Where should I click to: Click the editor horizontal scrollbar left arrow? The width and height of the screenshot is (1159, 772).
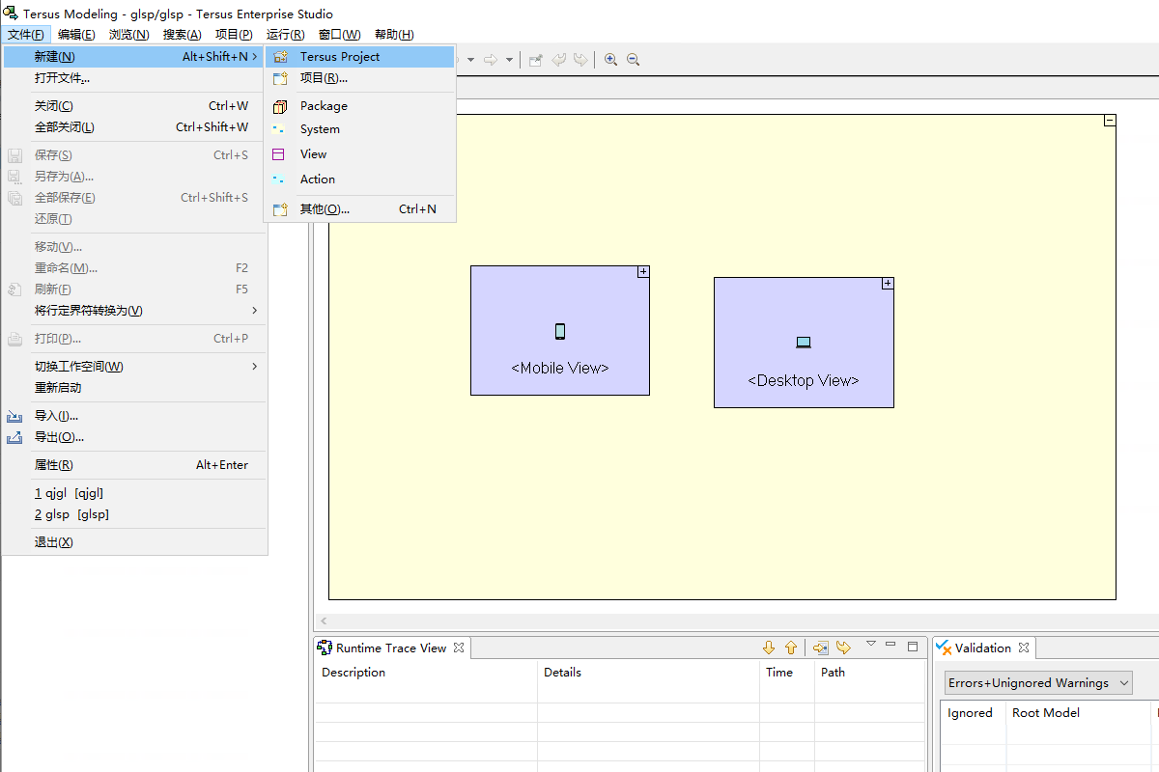pos(324,621)
